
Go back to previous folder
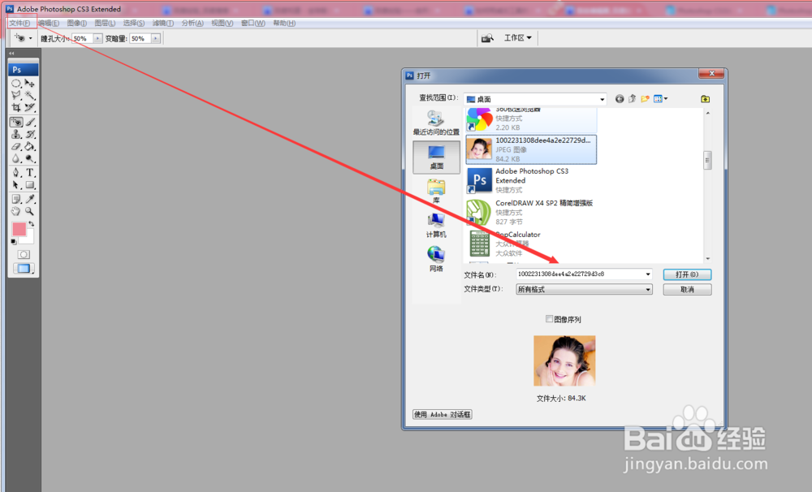tap(620, 99)
